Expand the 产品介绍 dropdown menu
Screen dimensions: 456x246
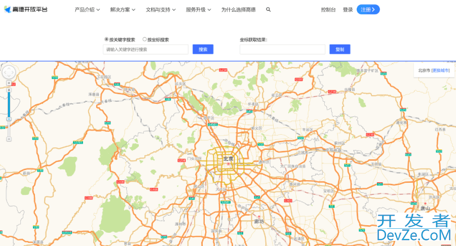coord(87,10)
